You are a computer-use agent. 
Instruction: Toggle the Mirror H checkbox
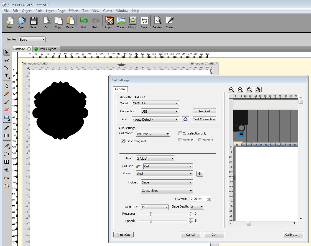(x=180, y=140)
